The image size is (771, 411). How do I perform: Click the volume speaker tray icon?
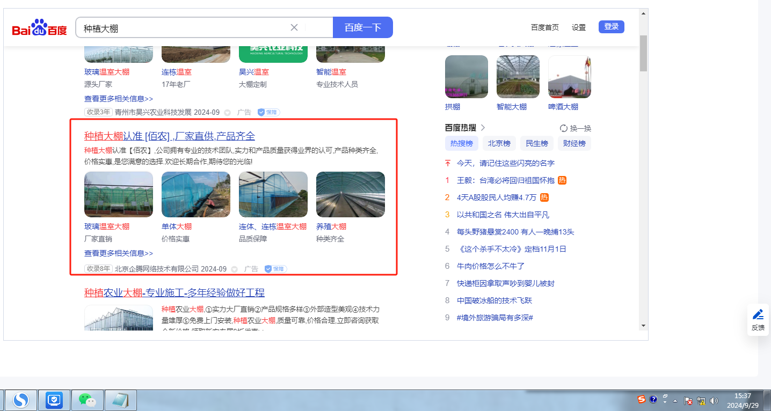tap(714, 400)
